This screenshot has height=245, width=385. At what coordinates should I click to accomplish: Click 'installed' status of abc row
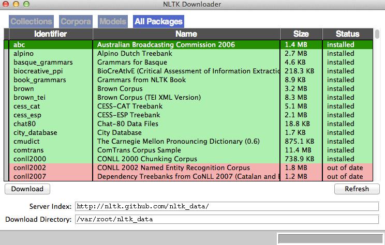[x=340, y=44]
